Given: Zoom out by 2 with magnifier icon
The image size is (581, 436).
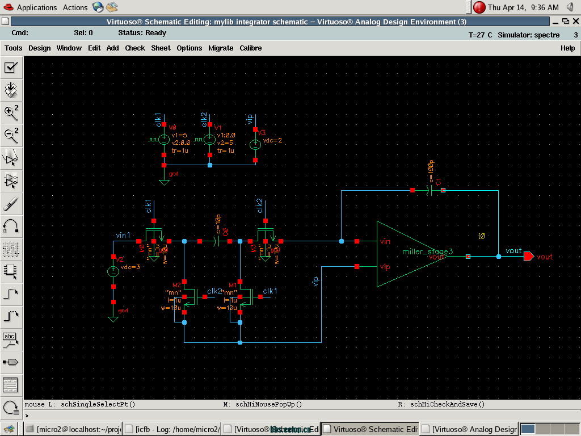Looking at the screenshot, I should [11, 135].
